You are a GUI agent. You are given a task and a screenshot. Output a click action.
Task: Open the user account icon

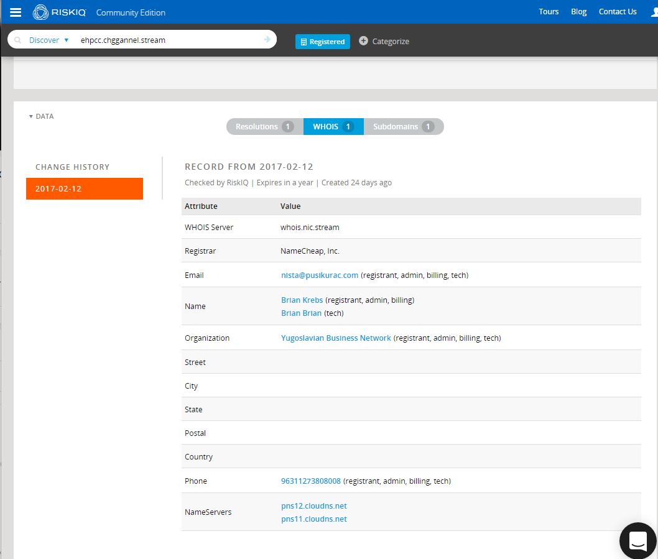[x=654, y=12]
